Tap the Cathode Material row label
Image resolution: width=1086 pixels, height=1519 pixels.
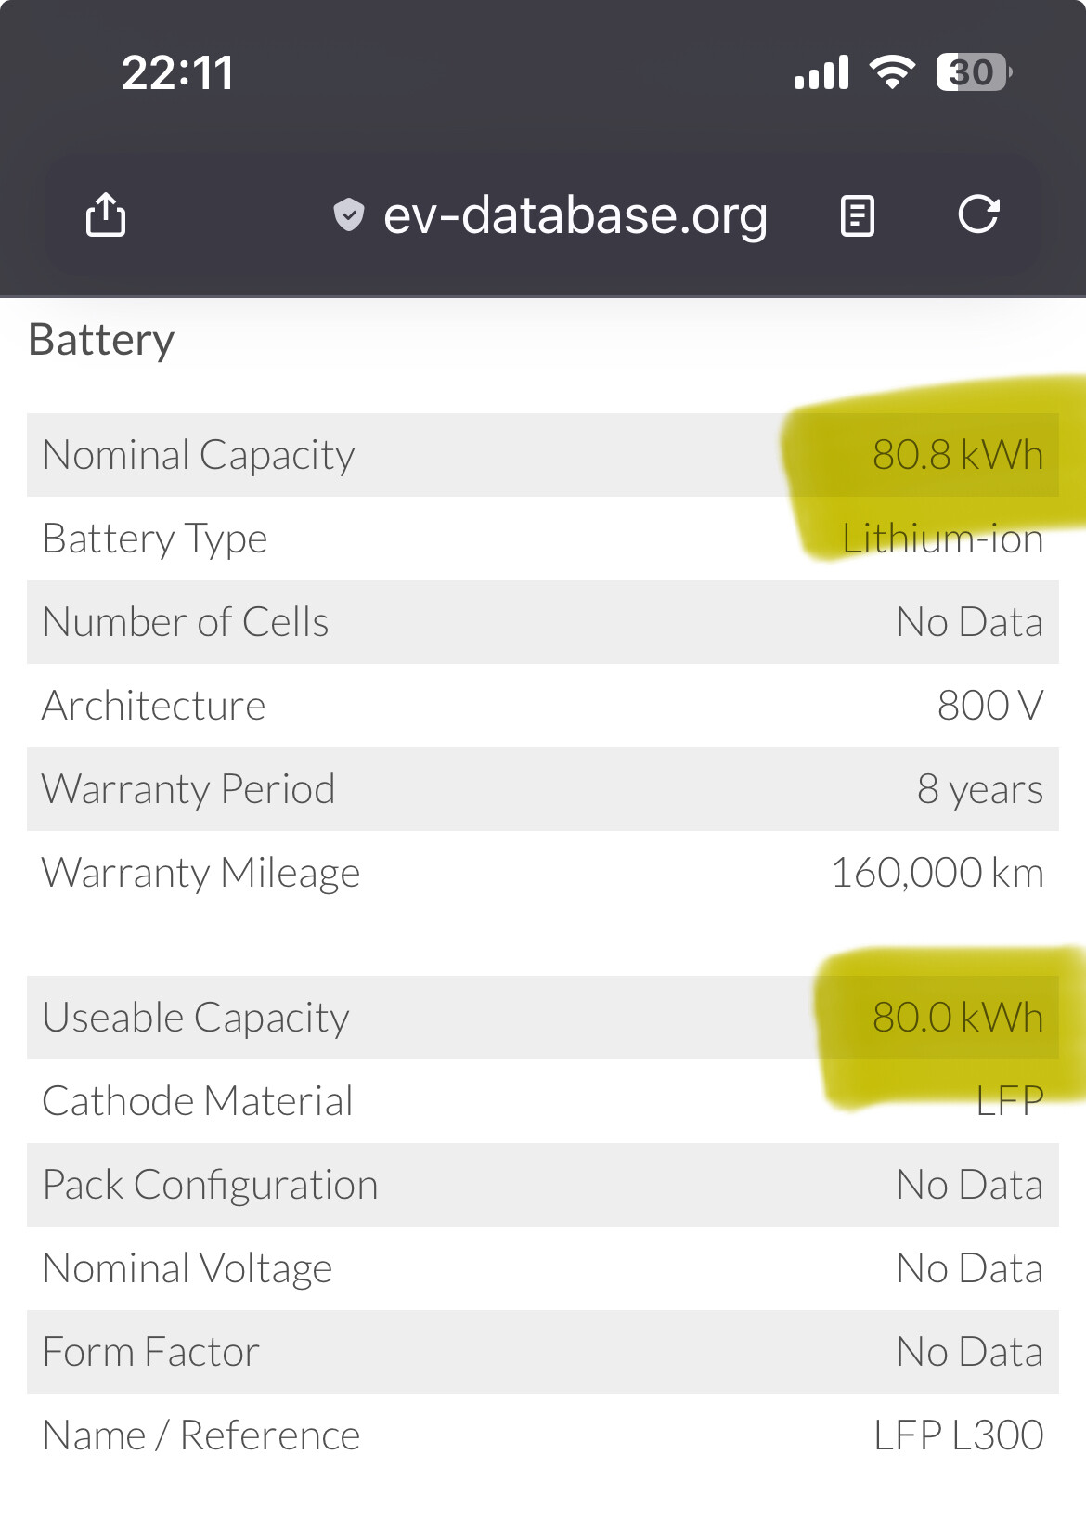pos(198,1101)
